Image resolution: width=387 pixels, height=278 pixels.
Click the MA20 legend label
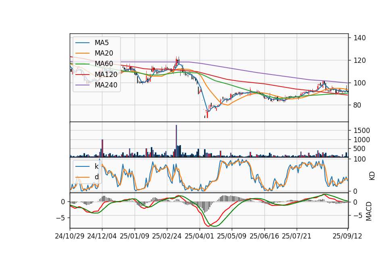click(x=104, y=53)
